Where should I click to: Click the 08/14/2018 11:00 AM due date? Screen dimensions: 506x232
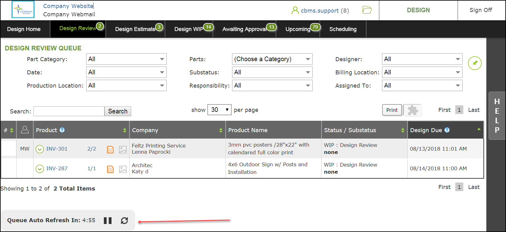(x=438, y=168)
